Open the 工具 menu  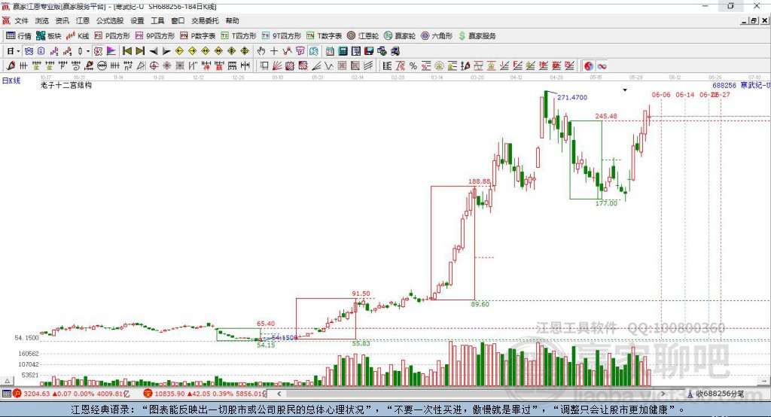coord(157,20)
